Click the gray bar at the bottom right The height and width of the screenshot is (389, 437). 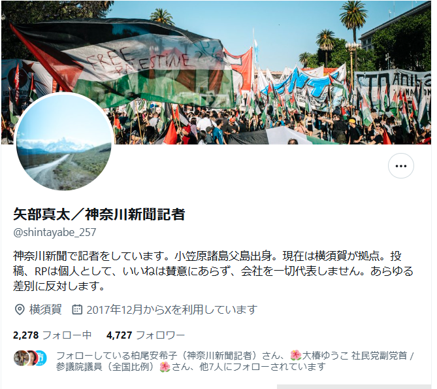click(x=354, y=387)
